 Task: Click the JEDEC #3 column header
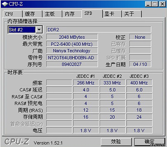139,76
